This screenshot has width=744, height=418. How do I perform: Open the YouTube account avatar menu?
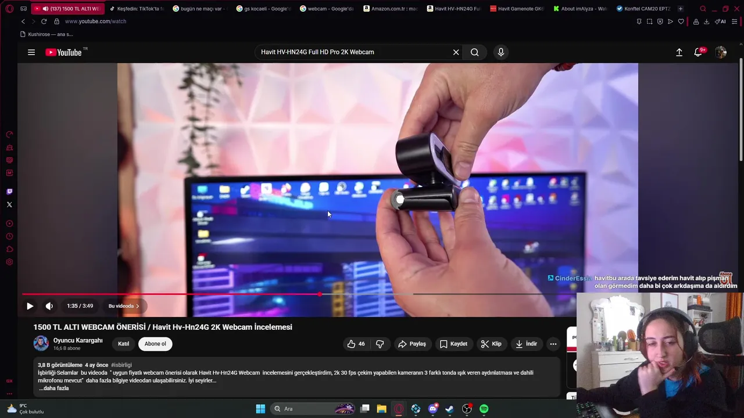721,52
